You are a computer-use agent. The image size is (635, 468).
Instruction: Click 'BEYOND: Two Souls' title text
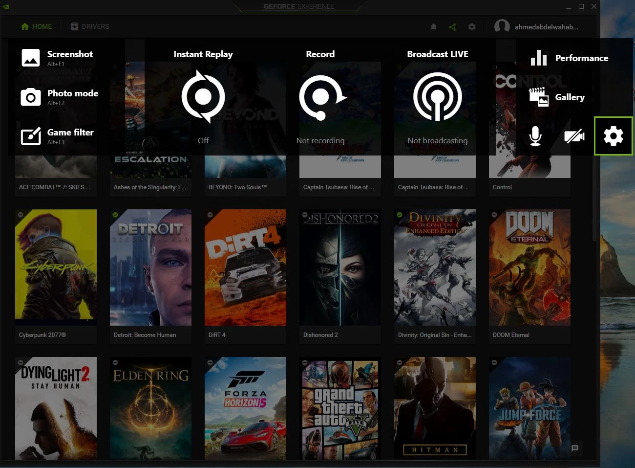coord(237,187)
